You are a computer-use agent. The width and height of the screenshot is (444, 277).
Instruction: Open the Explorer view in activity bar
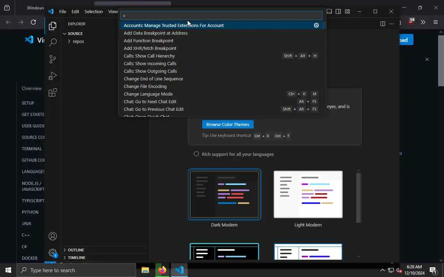[x=53, y=26]
